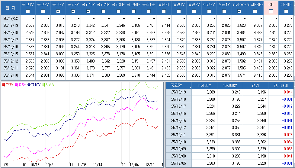Screen dimensions: 295x168
Task: Check the 통안91 column checkbox
Action: 164,11
